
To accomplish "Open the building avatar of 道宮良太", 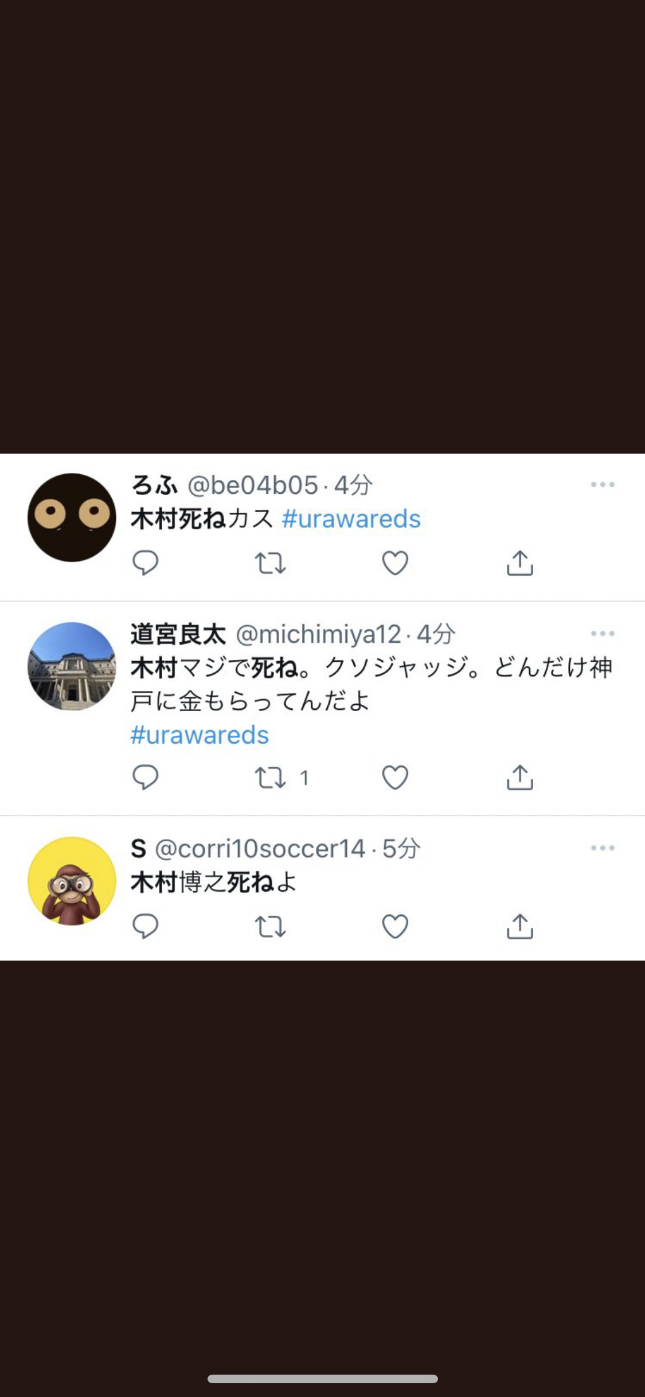I will click(72, 666).
